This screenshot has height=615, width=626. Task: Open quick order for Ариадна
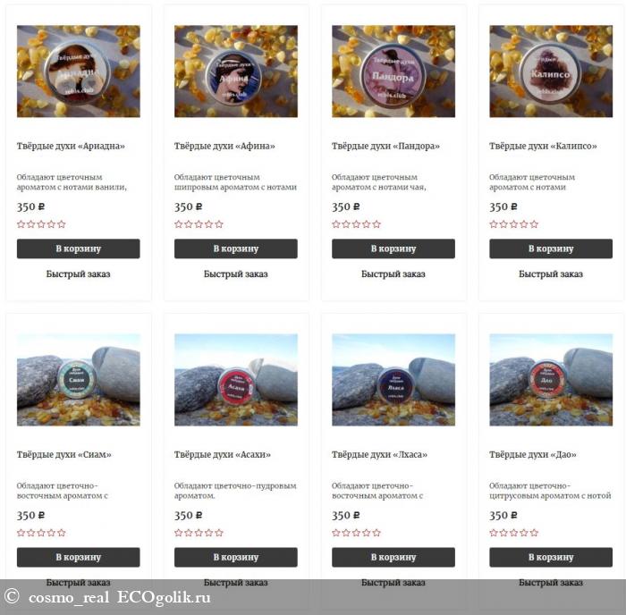[79, 274]
